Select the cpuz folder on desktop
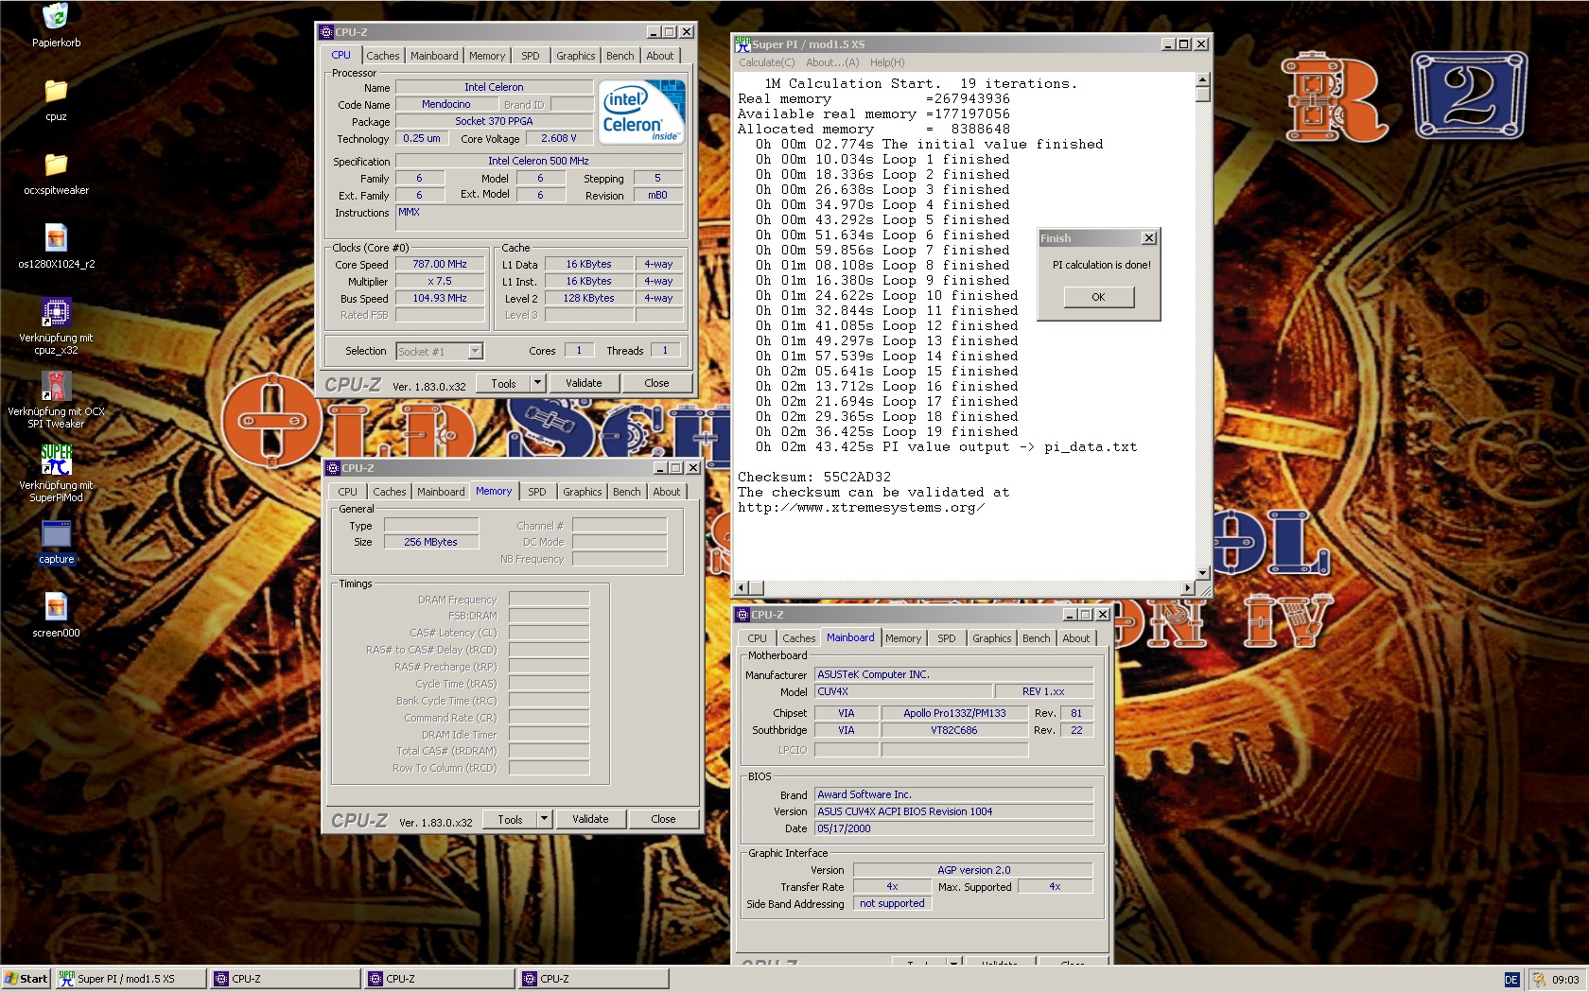This screenshot has height=993, width=1589. click(x=56, y=91)
